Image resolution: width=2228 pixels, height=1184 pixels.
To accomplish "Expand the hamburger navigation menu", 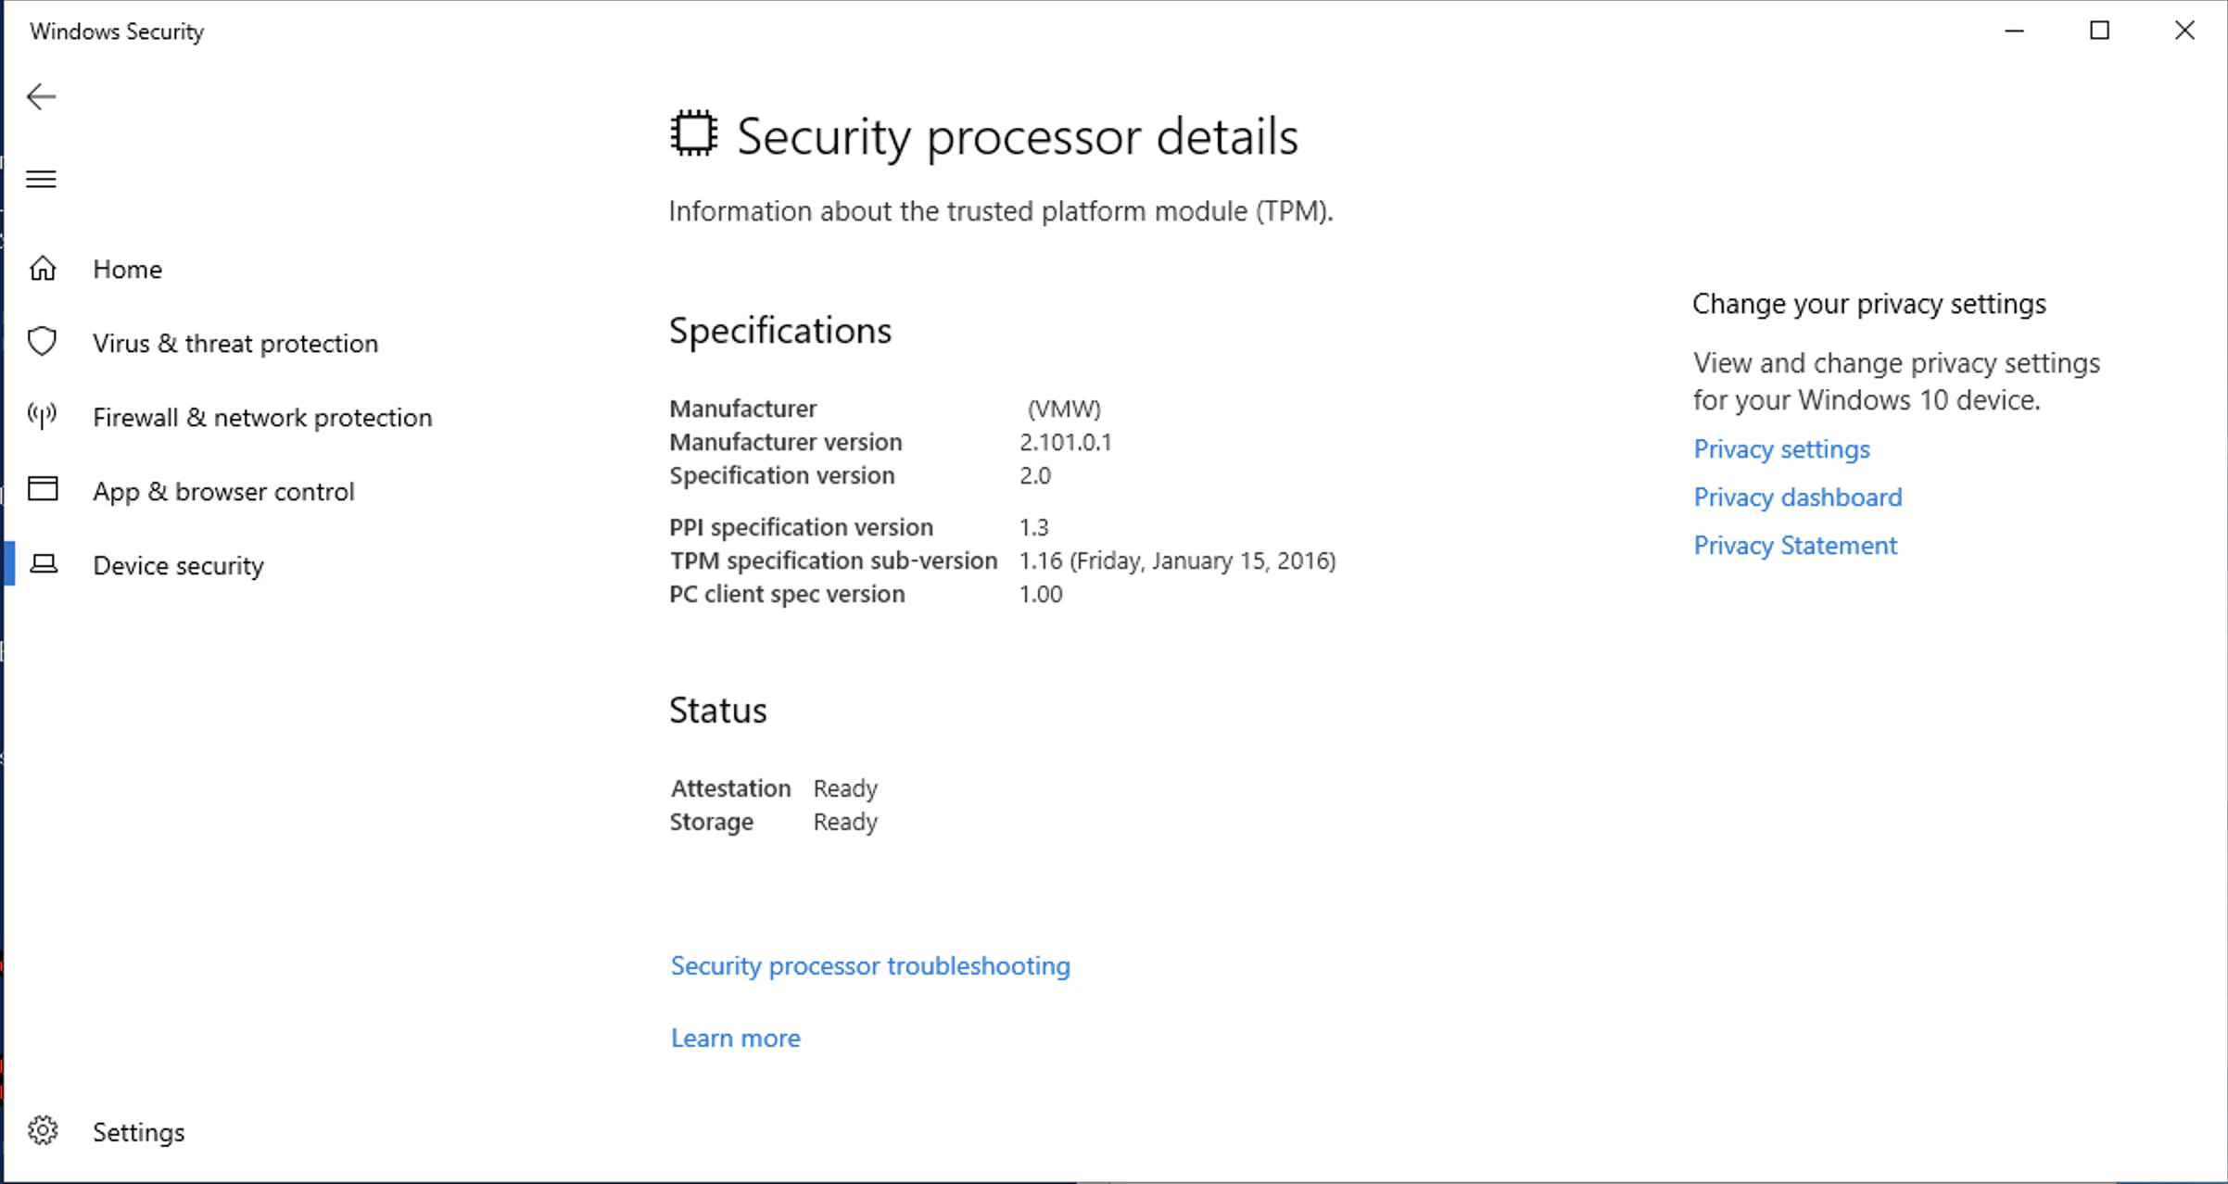I will 42,179.
